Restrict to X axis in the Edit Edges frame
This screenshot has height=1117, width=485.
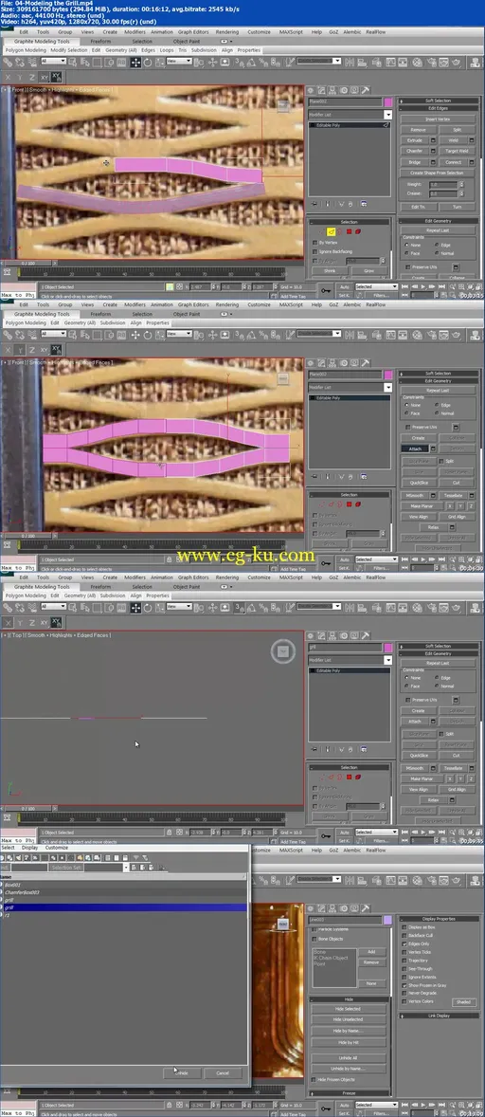8,77
